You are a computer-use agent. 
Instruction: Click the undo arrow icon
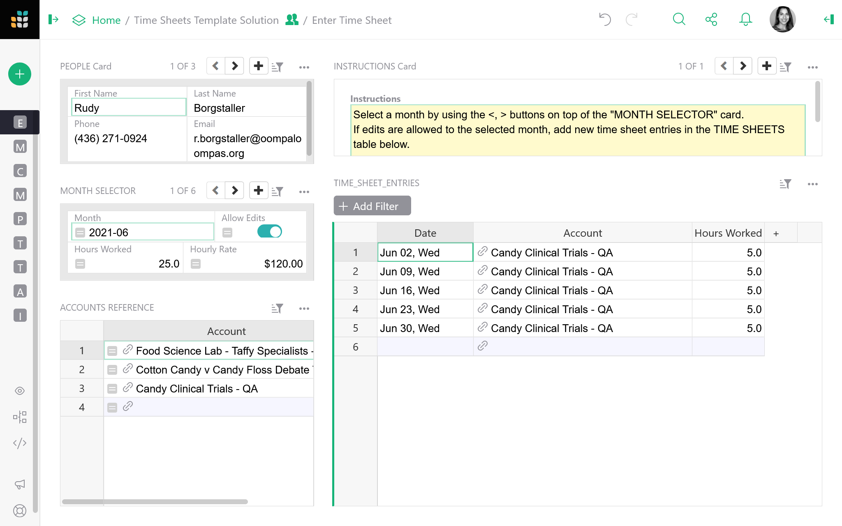pyautogui.click(x=605, y=20)
